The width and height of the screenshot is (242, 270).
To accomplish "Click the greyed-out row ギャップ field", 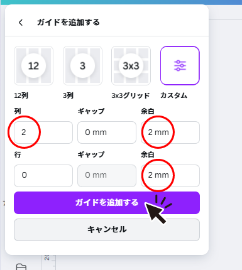I will pyautogui.click(x=107, y=176).
